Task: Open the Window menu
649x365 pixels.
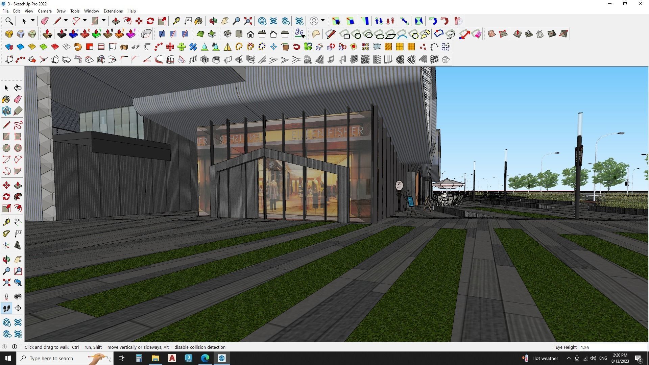Action: click(91, 11)
